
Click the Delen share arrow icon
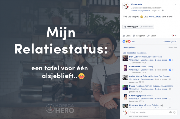pos(148,36)
